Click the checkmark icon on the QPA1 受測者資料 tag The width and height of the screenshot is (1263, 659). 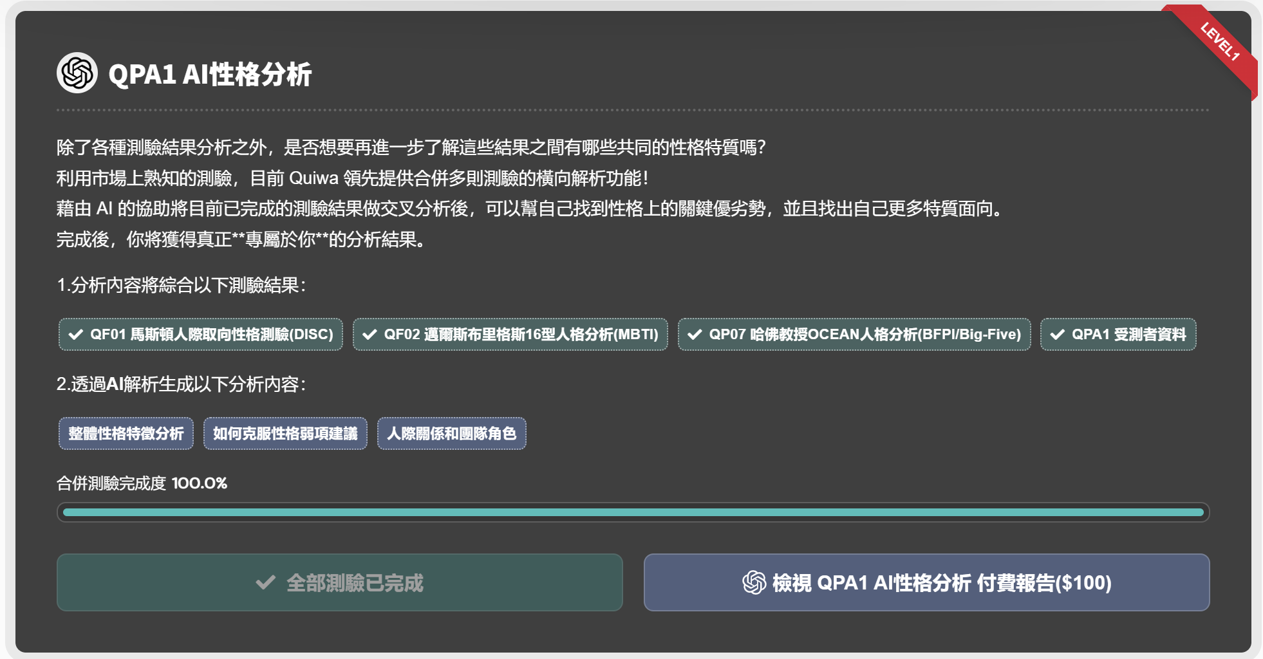1057,334
